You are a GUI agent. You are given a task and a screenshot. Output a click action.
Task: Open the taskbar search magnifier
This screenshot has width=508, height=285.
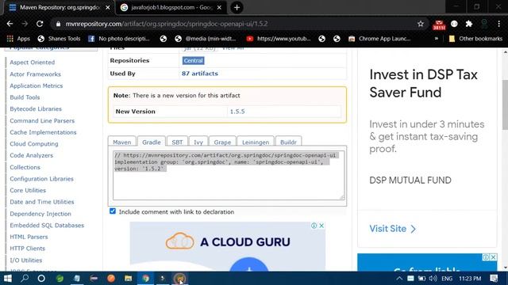25,278
